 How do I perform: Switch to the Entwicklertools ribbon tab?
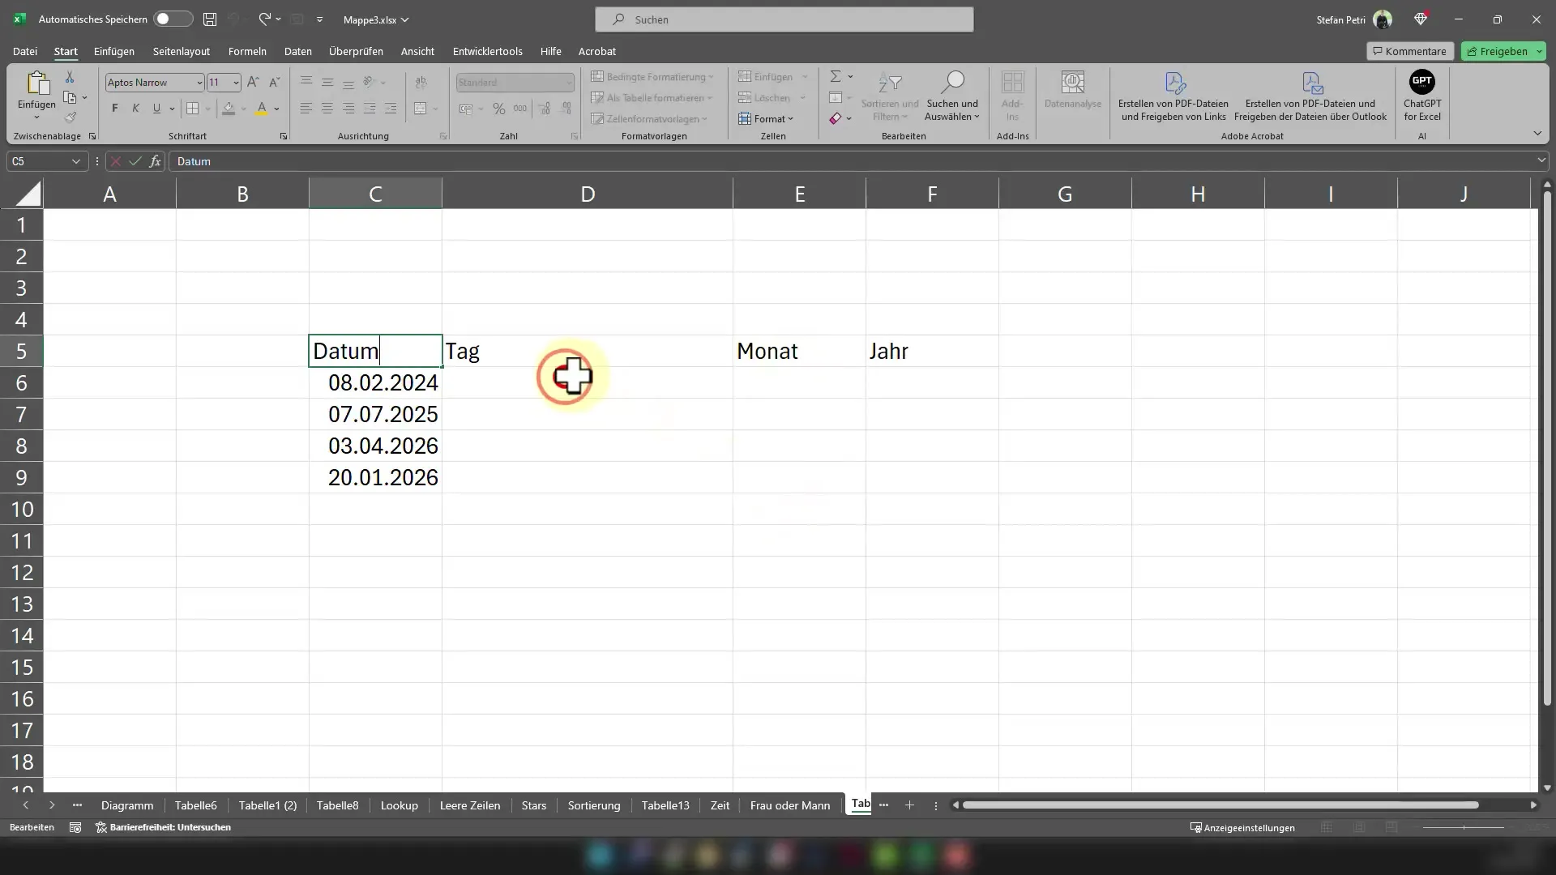(x=487, y=51)
